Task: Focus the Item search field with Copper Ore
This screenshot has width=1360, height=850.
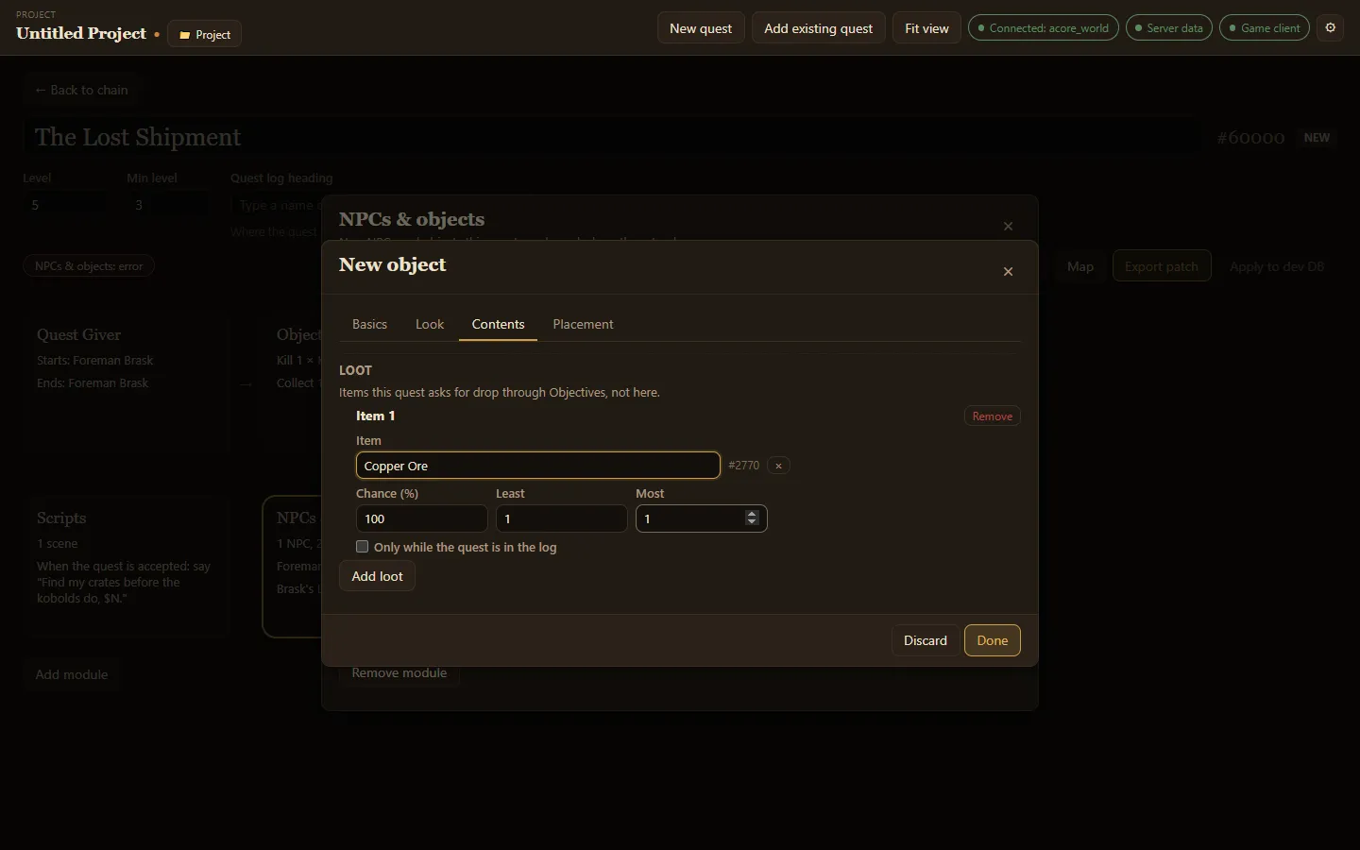Action: 538,466
